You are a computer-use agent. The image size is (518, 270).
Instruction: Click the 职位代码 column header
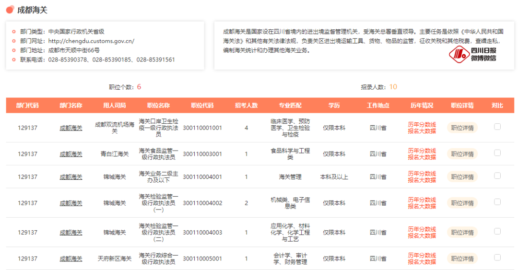pyautogui.click(x=202, y=106)
